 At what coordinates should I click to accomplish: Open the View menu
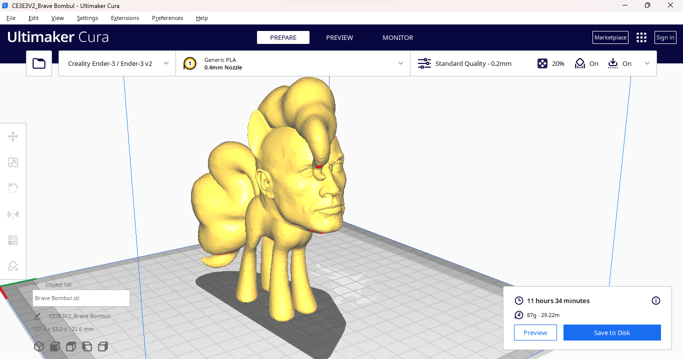tap(57, 18)
